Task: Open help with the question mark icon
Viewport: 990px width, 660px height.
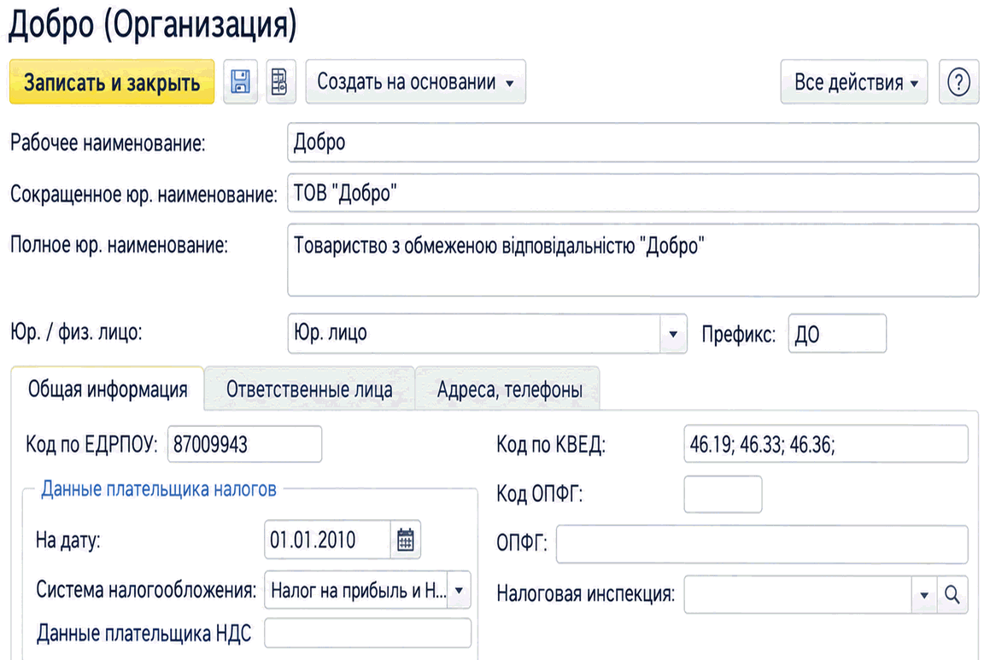Action: pyautogui.click(x=958, y=82)
